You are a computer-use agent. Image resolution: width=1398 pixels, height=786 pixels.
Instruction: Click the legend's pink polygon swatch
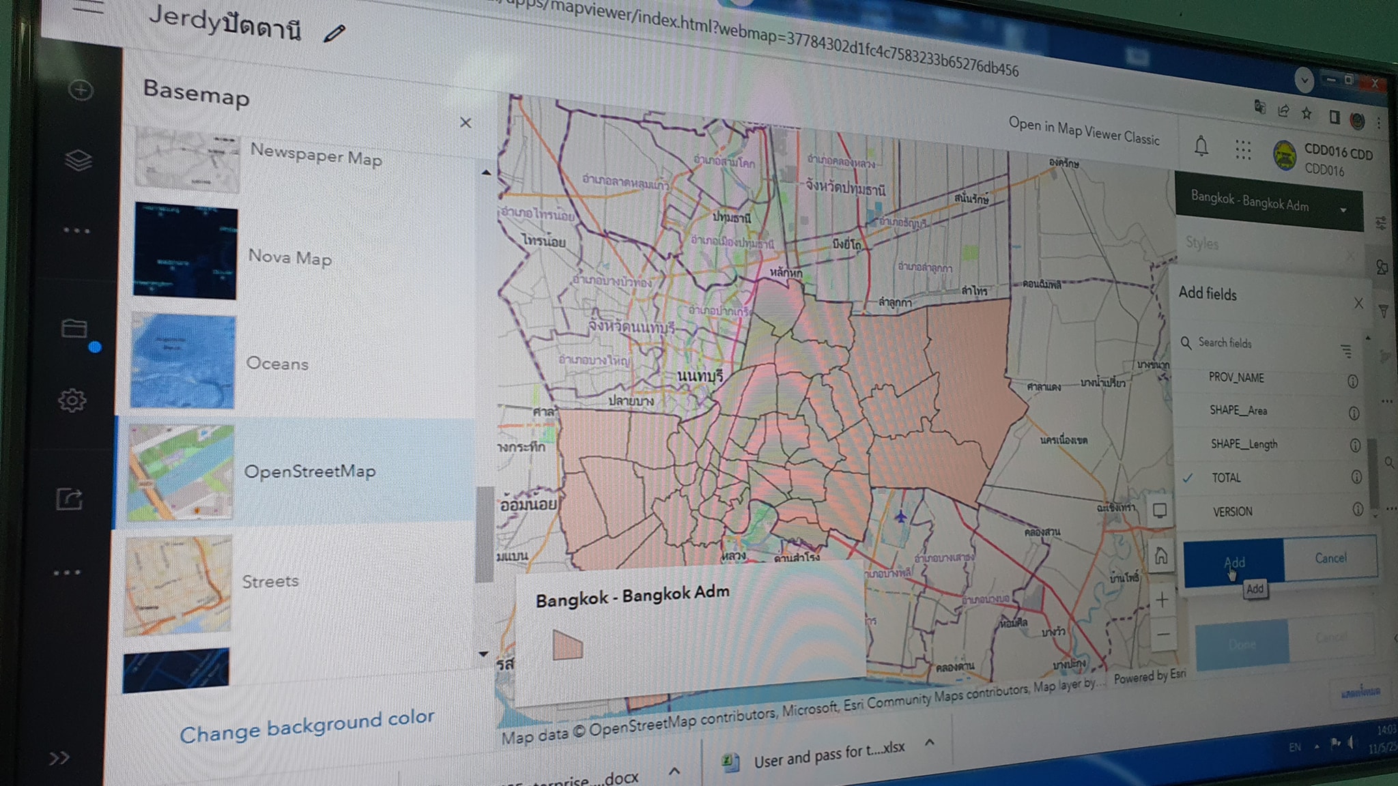tap(567, 645)
